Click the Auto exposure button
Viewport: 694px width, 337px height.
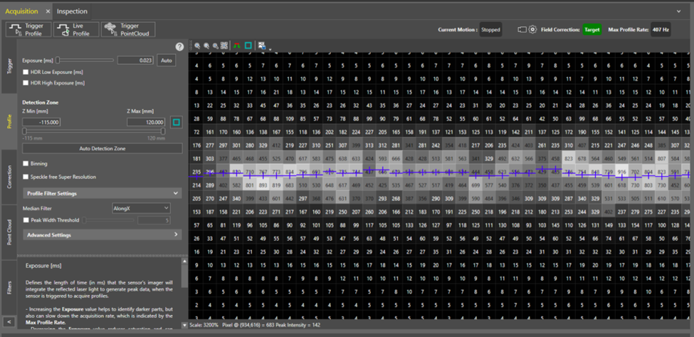(x=166, y=61)
